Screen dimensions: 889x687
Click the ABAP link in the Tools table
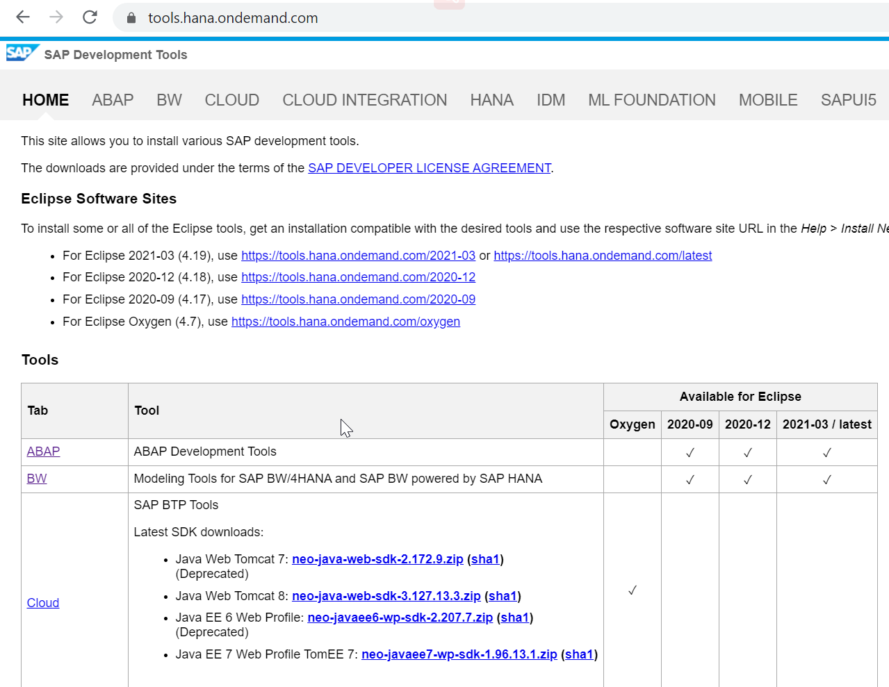click(x=43, y=451)
